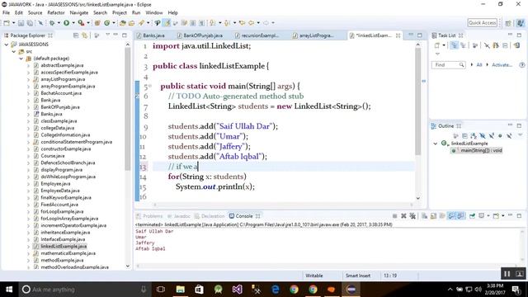Open the Source menu
Viewport: 528px width, 297px height.
[35, 12]
